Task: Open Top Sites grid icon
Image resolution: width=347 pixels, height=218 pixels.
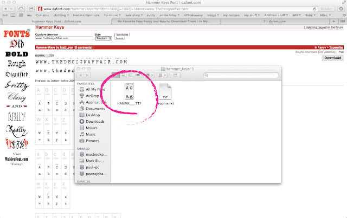Action: [21, 15]
